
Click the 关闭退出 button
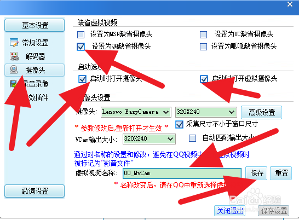click(230, 211)
